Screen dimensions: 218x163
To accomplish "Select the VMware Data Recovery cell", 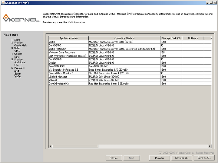I will click(x=68, y=52).
